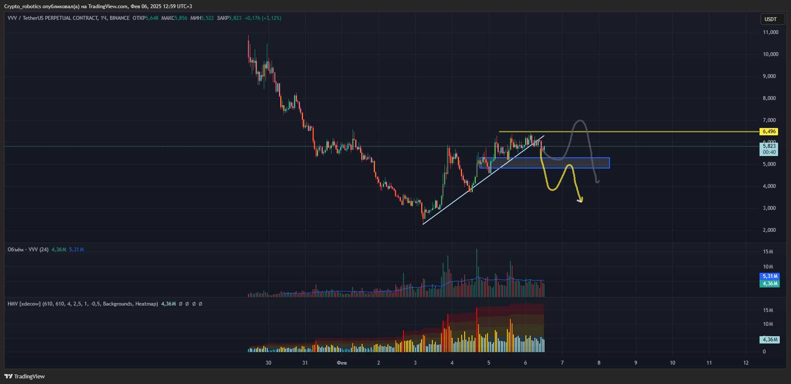791x384 pixels.
Task: Click the yellow 6,496 price label
Action: [769, 131]
